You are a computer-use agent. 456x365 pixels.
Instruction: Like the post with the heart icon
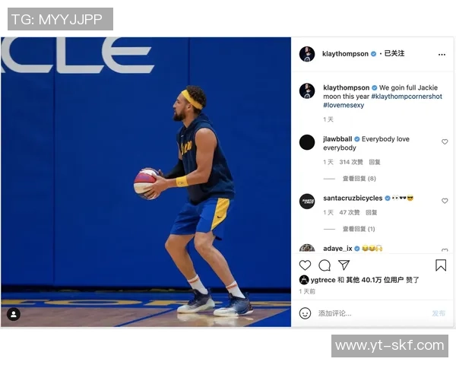[305, 265]
